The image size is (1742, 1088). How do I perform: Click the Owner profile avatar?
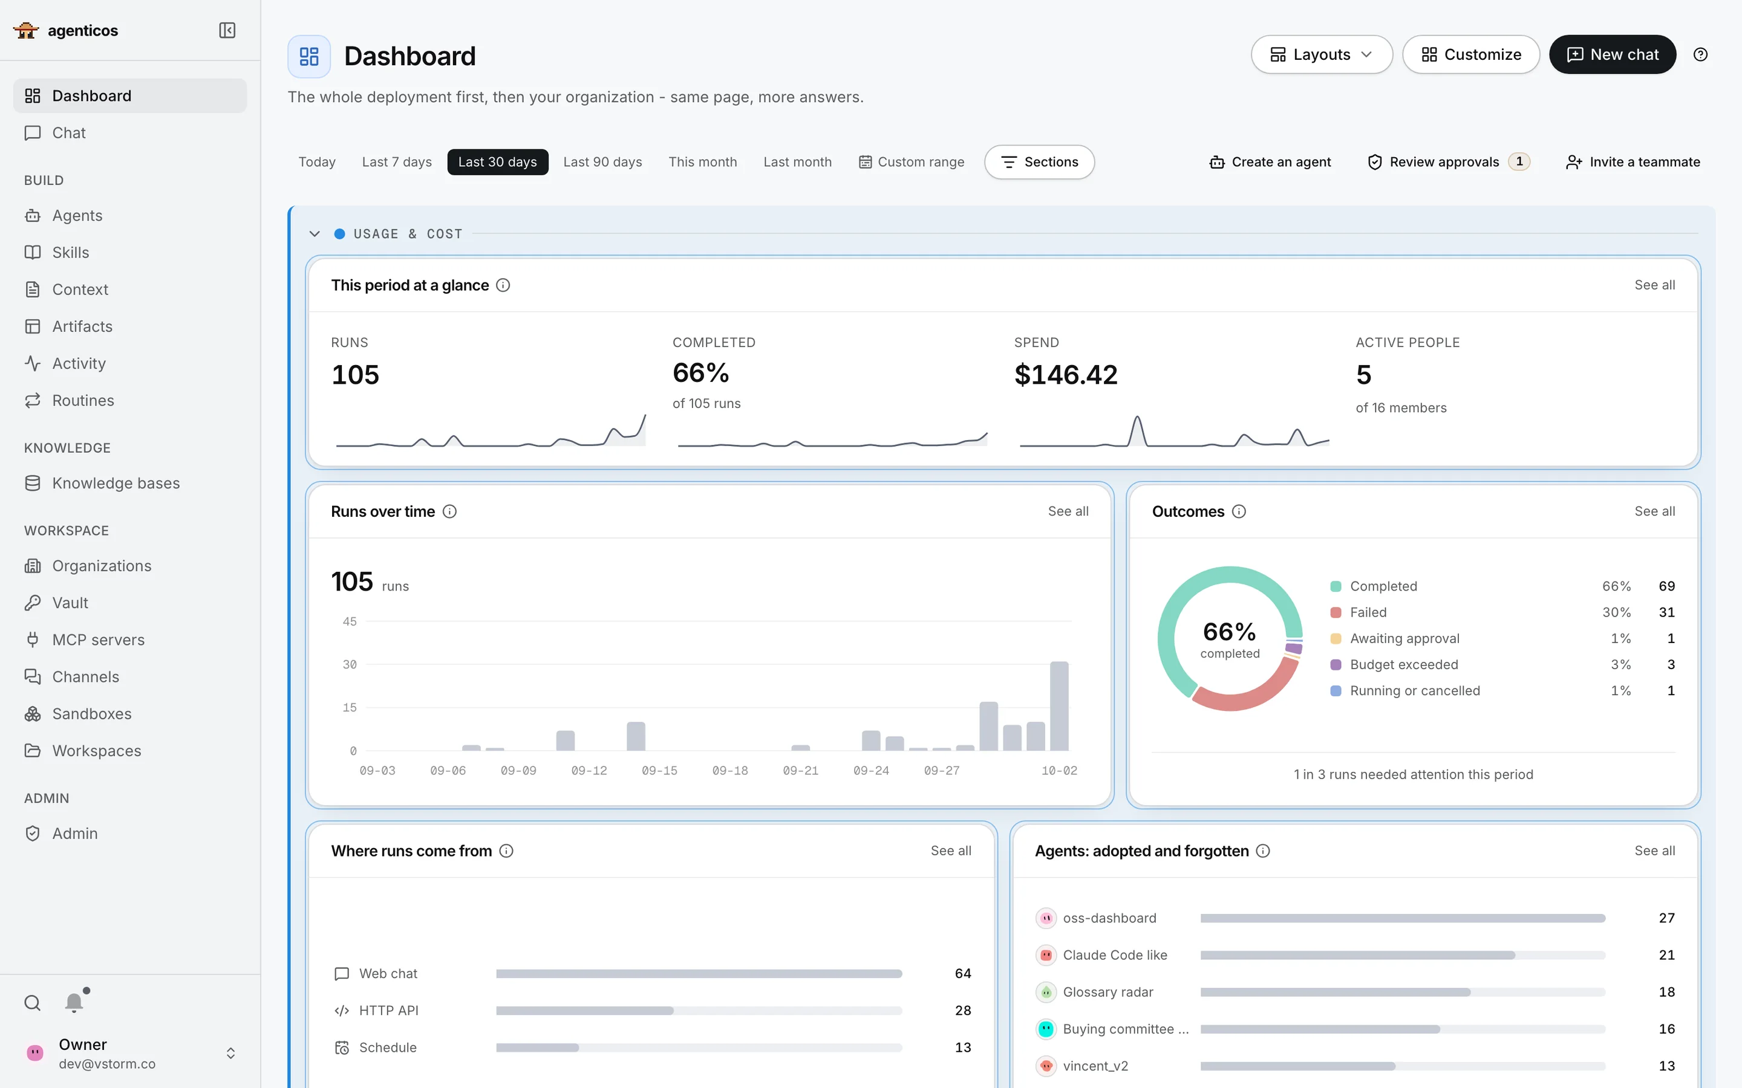(34, 1054)
